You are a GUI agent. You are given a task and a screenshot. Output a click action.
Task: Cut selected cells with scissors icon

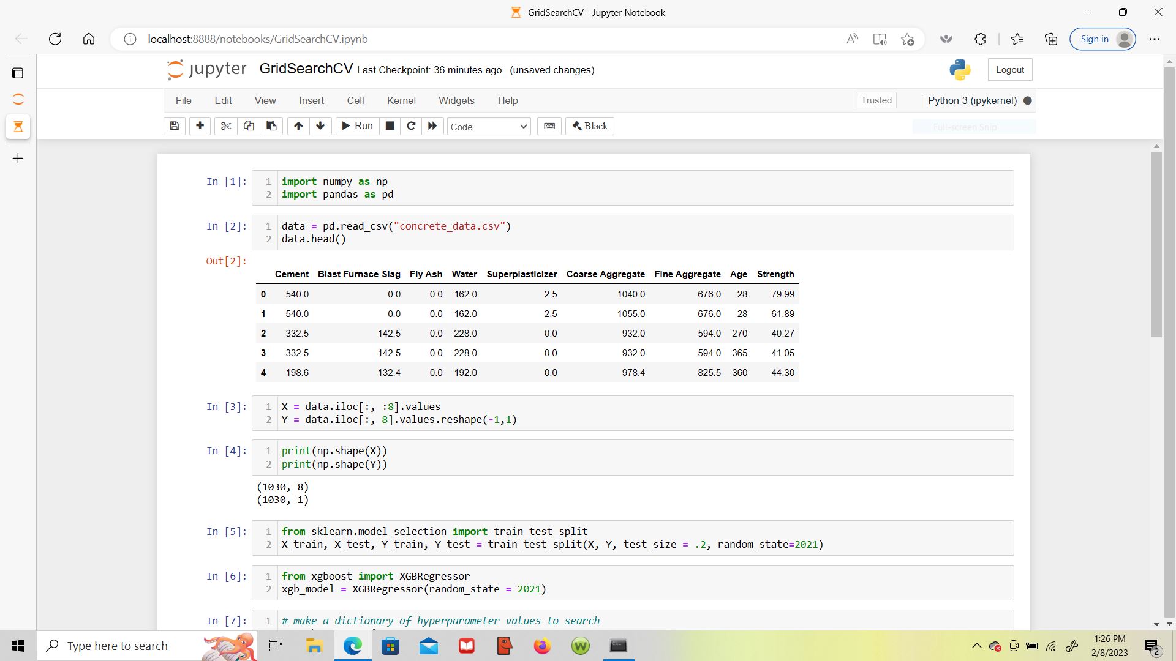coord(226,126)
